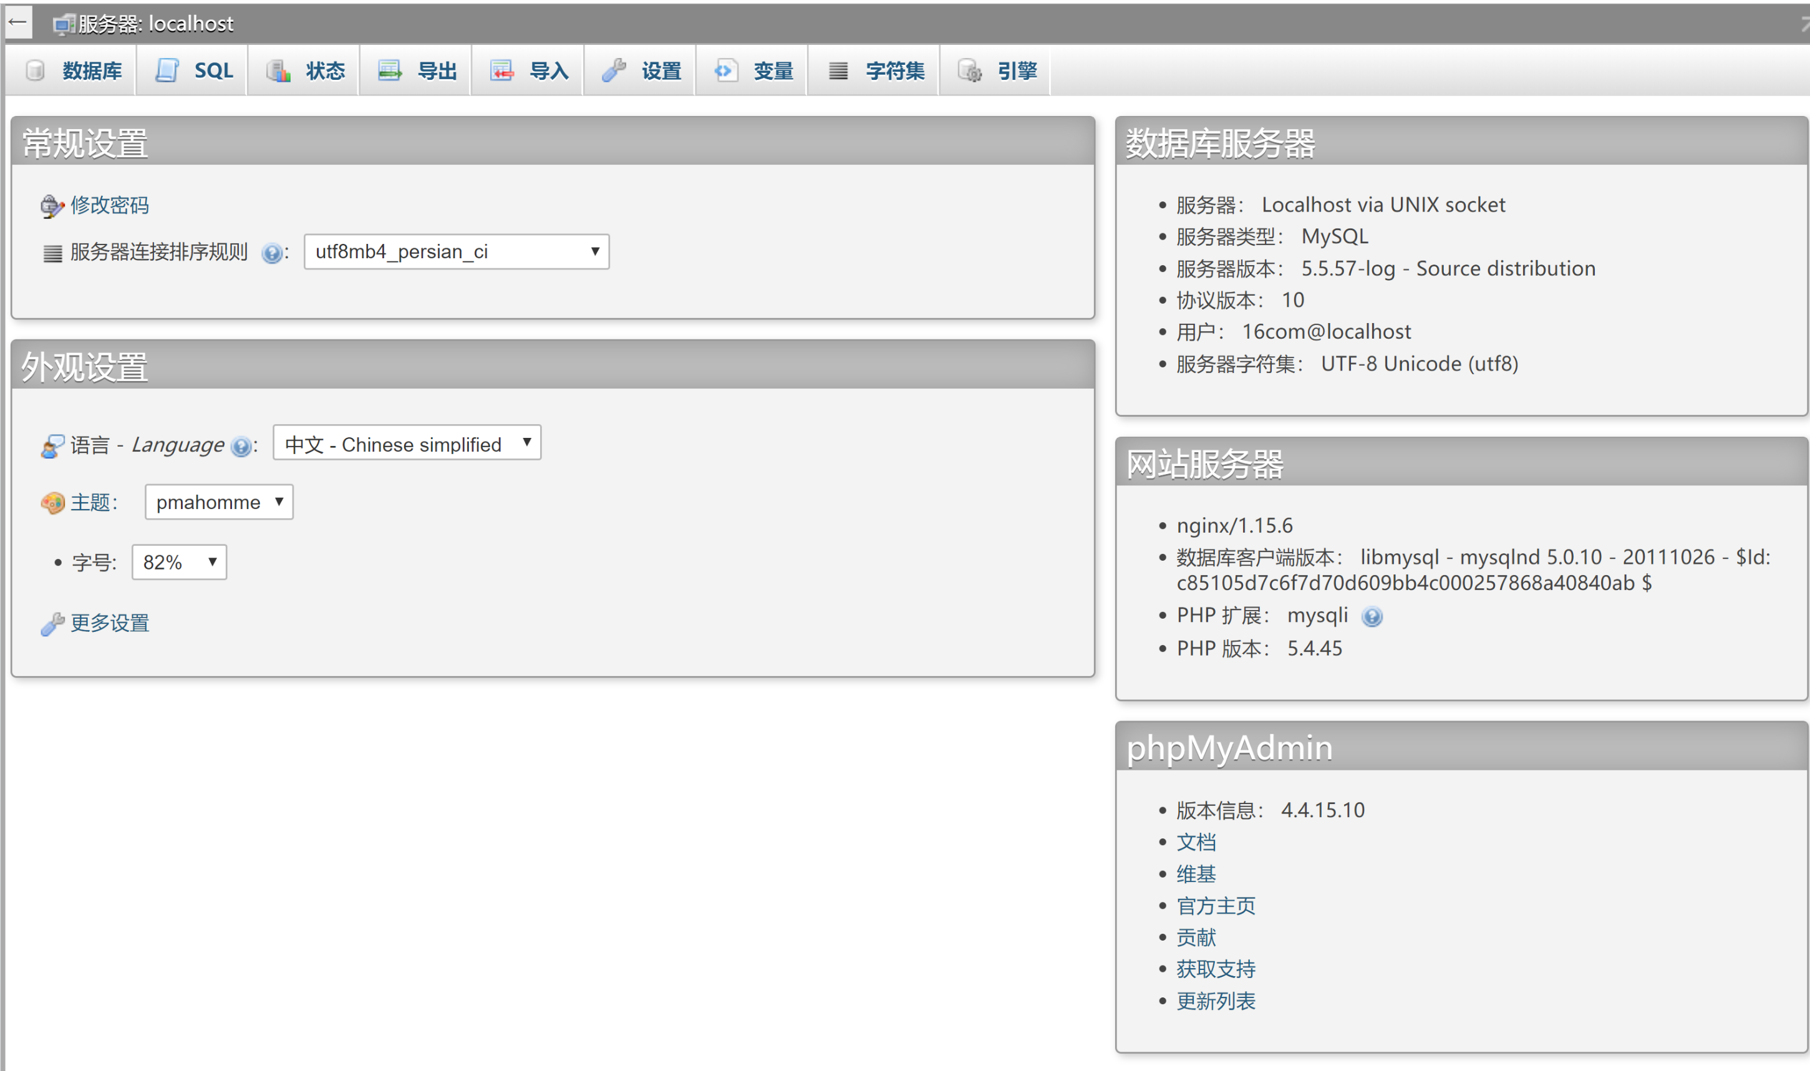The width and height of the screenshot is (1810, 1071).
Task: Click the server icon beside localhost breadcrumb
Action: [x=64, y=24]
